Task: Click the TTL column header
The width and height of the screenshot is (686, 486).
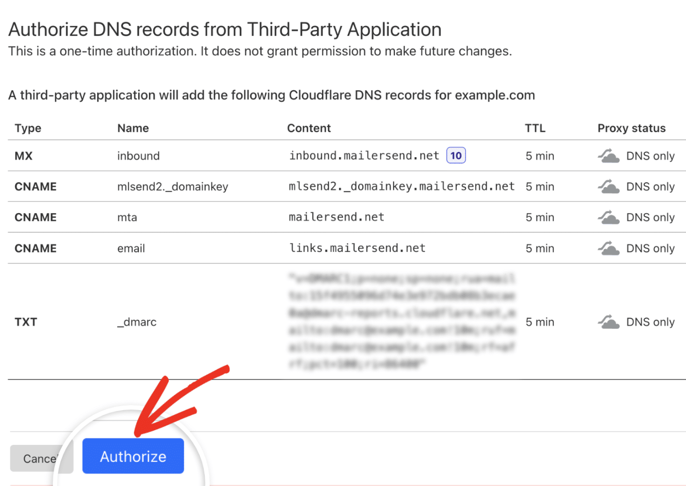Action: [535, 128]
